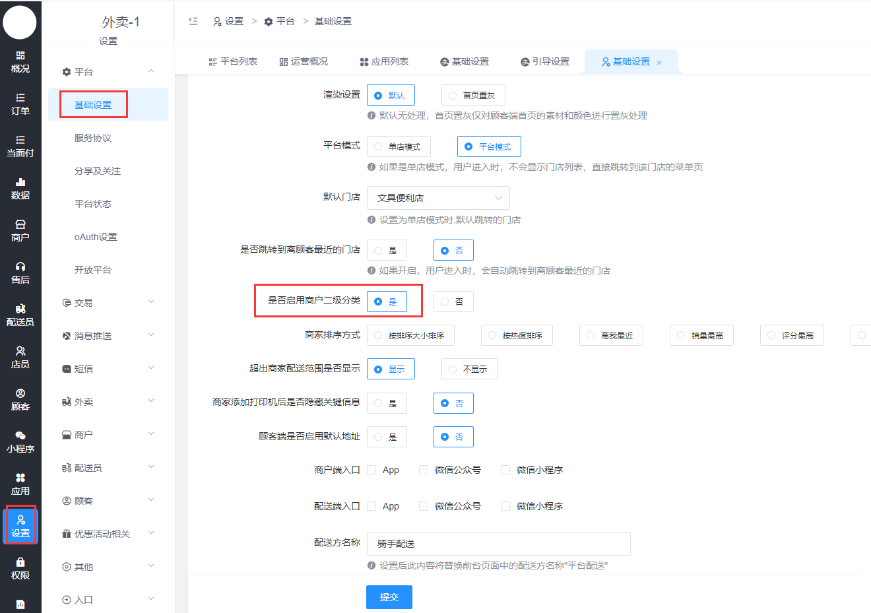Image resolution: width=871 pixels, height=613 pixels.
Task: Open 顾客 customers in dark sidebar
Action: (20, 400)
